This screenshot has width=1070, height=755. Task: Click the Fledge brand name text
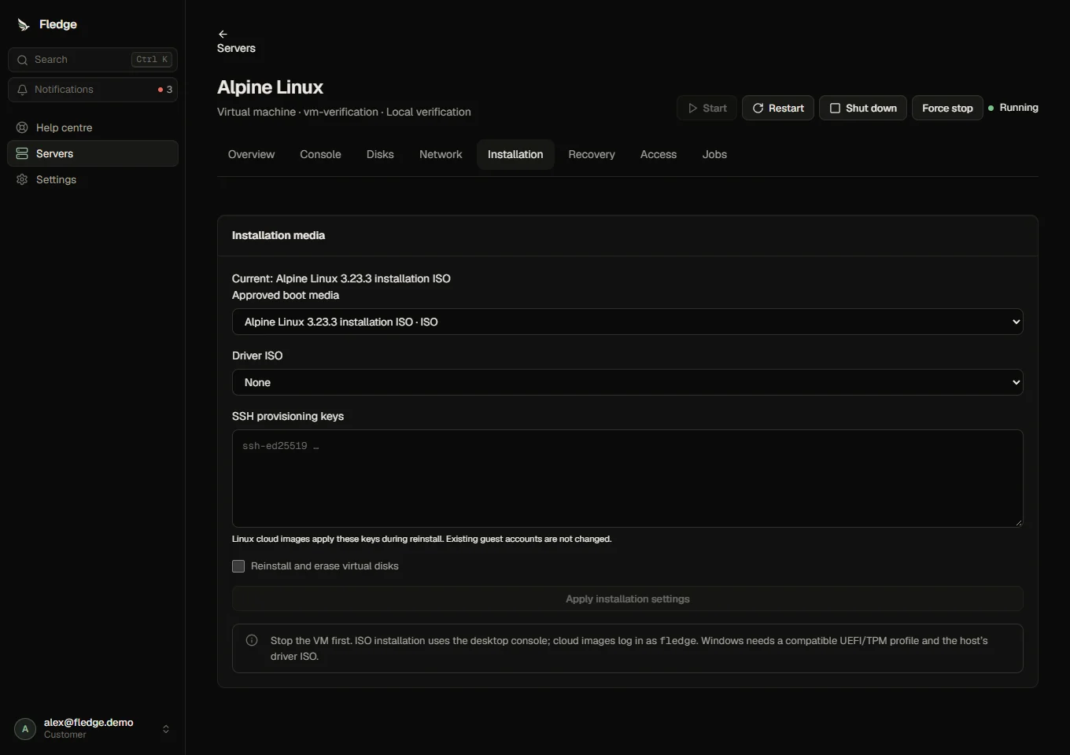coord(58,24)
